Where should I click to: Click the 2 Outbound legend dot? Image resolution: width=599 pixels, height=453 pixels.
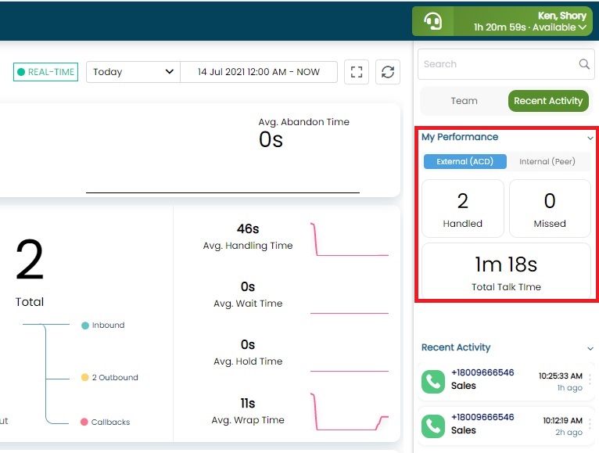pos(85,377)
